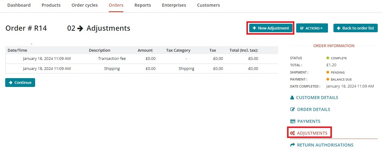
Task: Open the Payments sidebar link
Action: tap(308, 121)
